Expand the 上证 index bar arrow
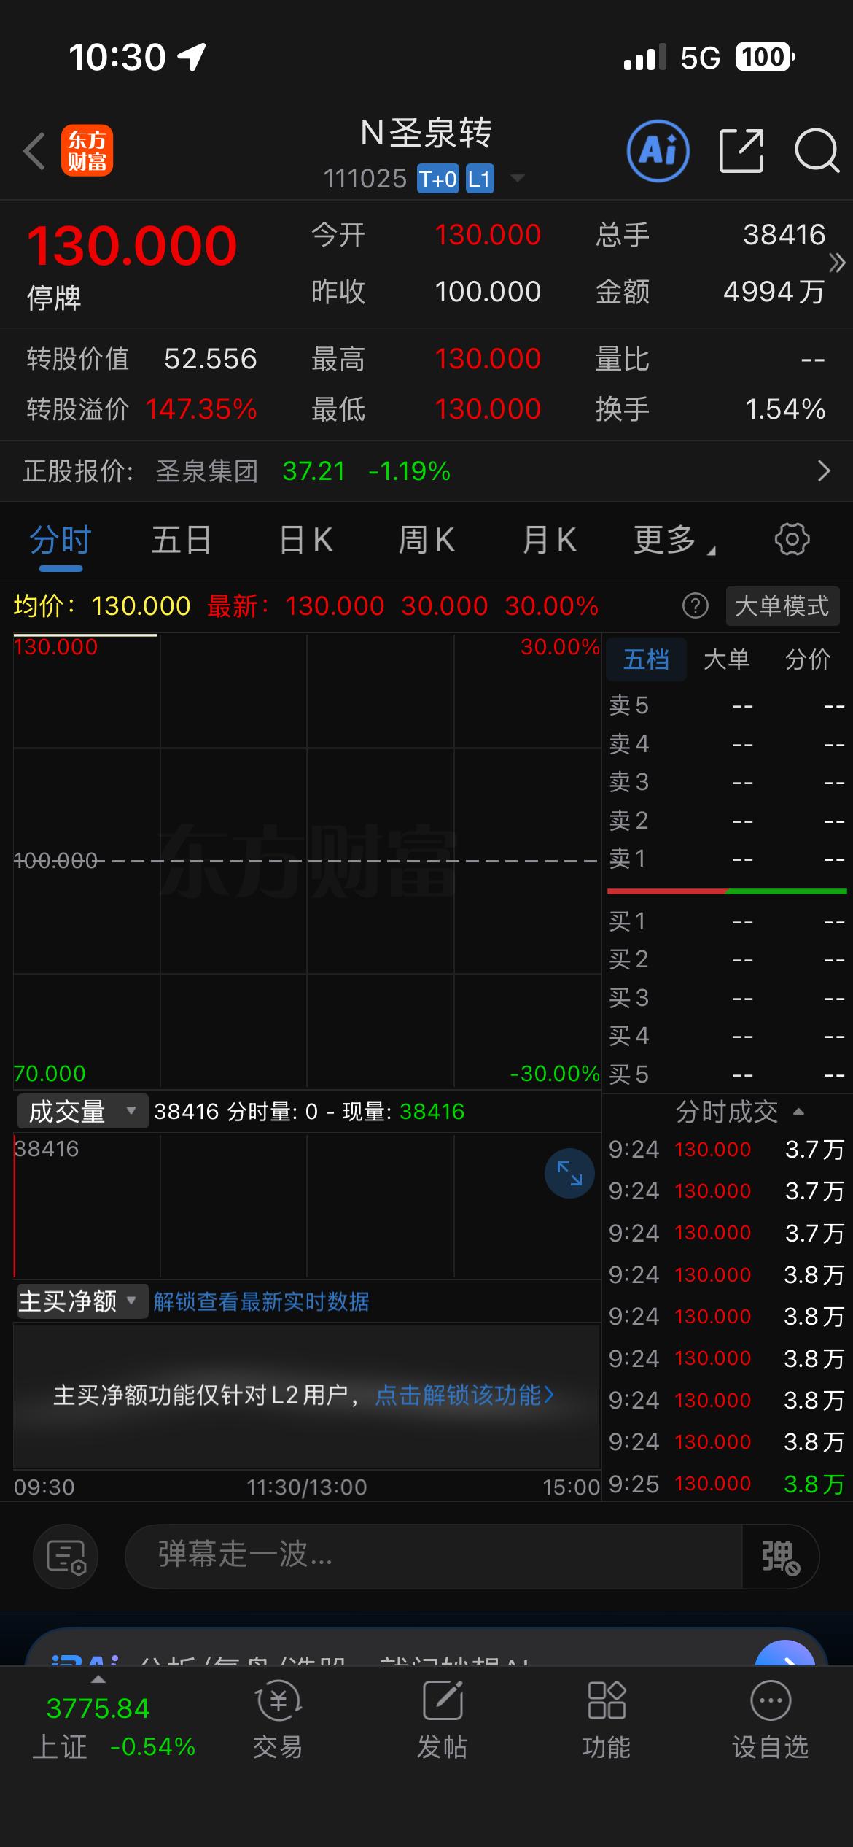Viewport: 853px width, 1847px height. click(98, 1680)
